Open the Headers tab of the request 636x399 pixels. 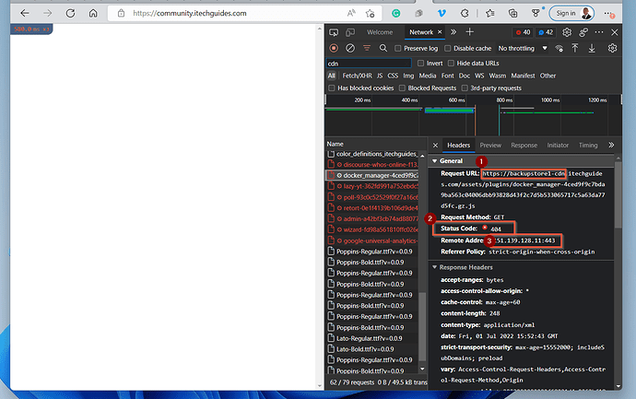[458, 146]
